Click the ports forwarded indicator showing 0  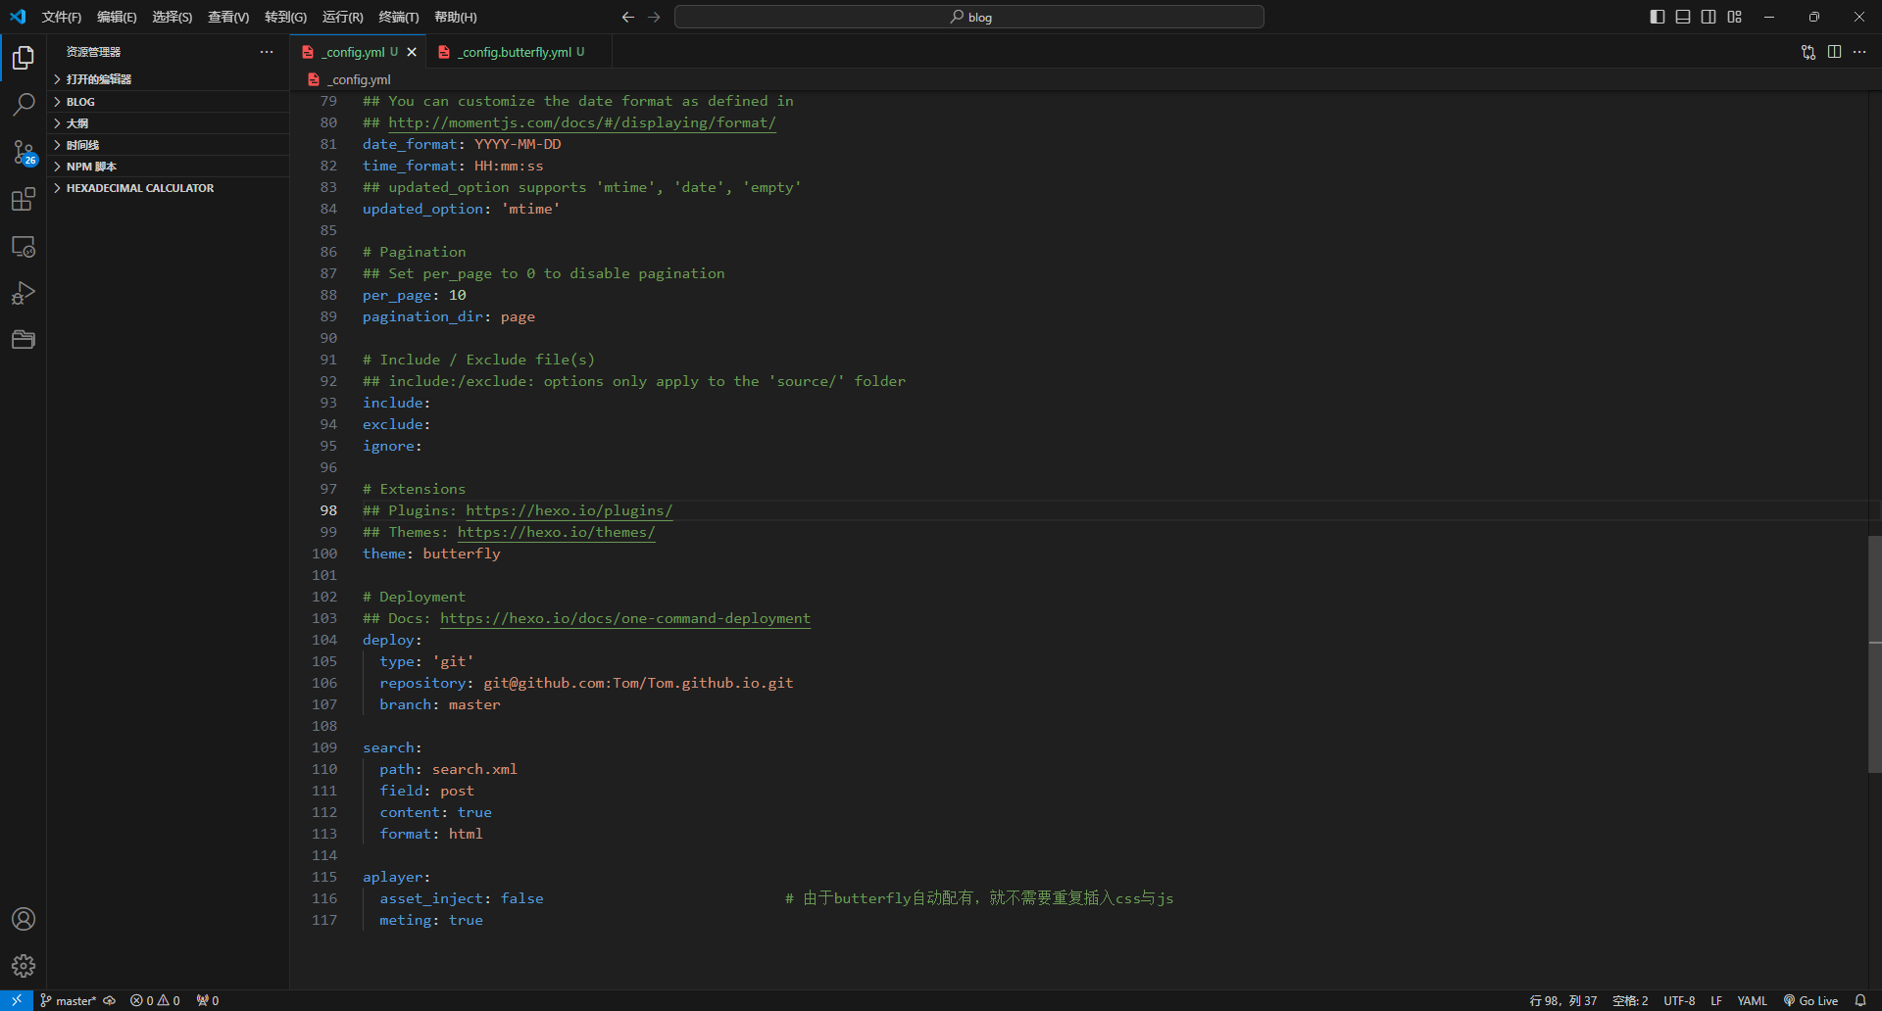click(x=208, y=1000)
